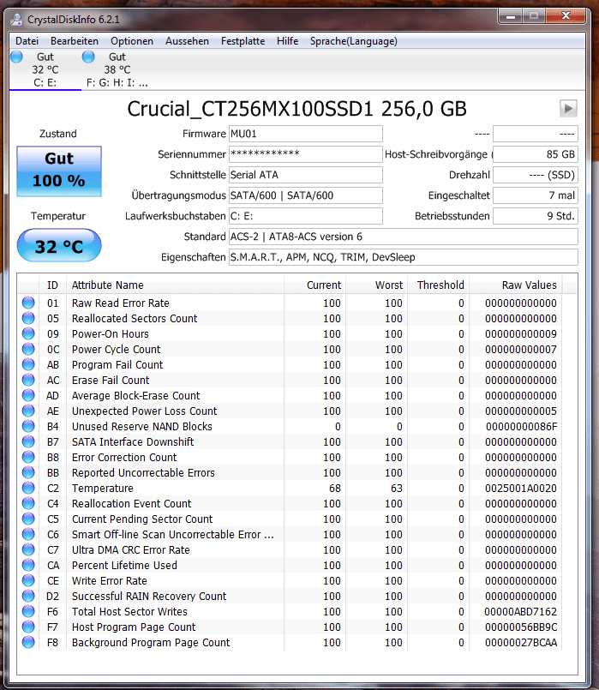
Task: Click status orb of Reported Uncorrectable Errors
Action: (x=28, y=472)
